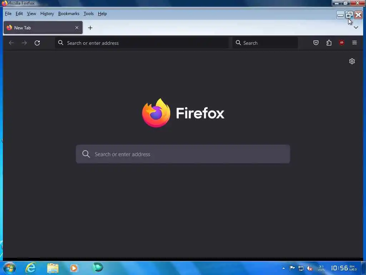Open Action Center flag icon

point(292,268)
